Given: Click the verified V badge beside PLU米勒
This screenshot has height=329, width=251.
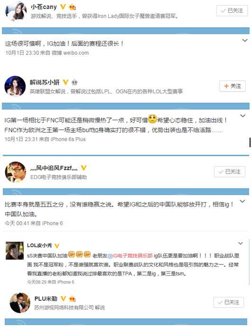Looking at the screenshot, I should (x=63, y=298).
